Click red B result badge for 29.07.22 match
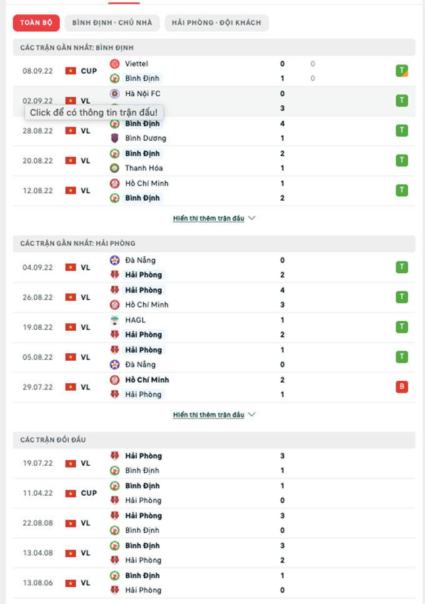 coord(402,387)
